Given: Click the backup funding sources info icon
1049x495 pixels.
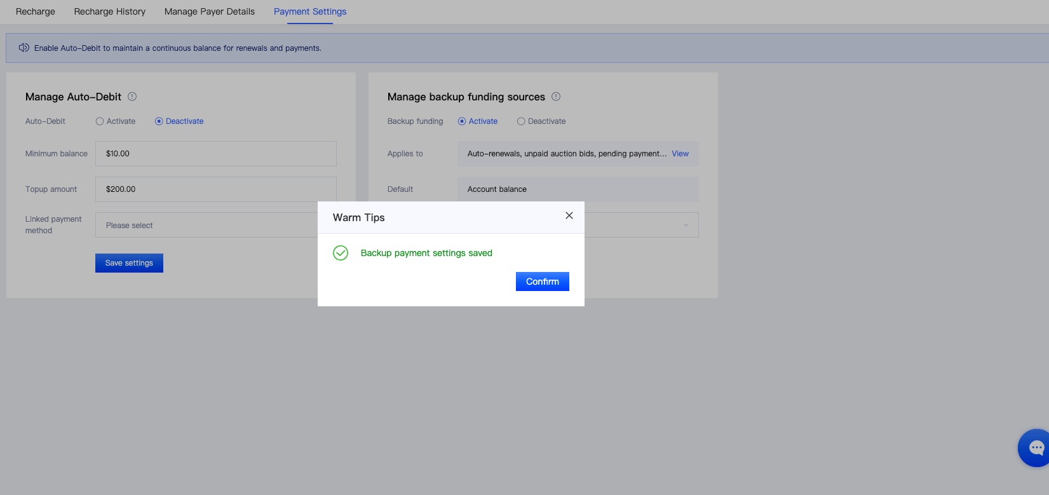Looking at the screenshot, I should pos(556,97).
